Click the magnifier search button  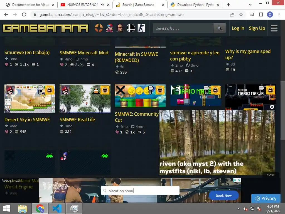pos(220,28)
